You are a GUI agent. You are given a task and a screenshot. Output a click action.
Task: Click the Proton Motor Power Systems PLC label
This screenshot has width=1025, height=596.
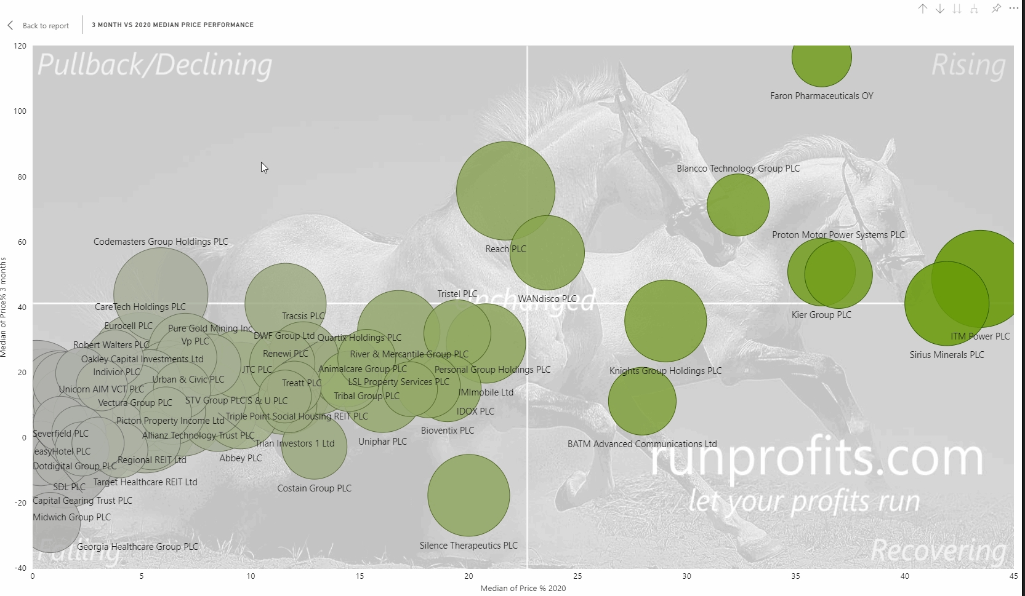[838, 235]
